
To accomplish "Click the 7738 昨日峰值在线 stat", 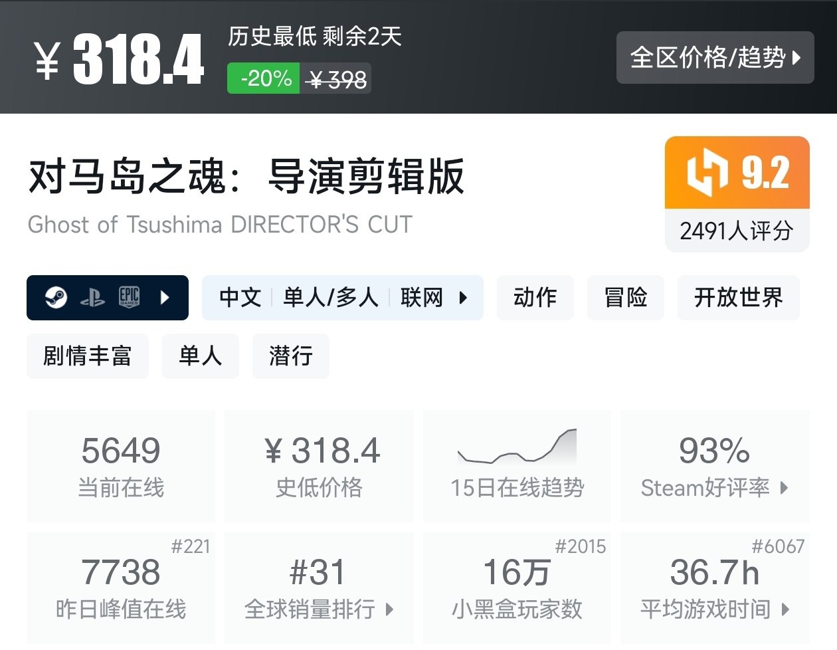I will point(121,588).
